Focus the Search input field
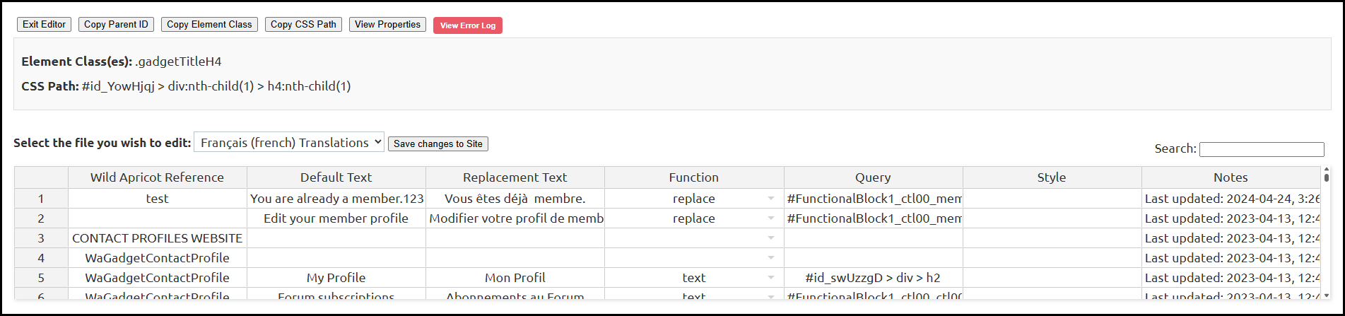1345x316 pixels. 1261,149
